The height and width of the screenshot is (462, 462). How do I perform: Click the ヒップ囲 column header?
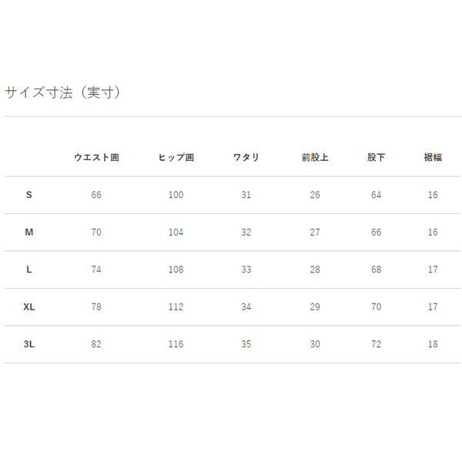[176, 158]
